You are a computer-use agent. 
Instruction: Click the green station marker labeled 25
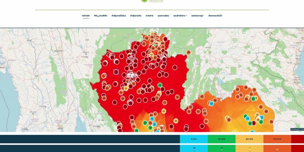click(160, 85)
